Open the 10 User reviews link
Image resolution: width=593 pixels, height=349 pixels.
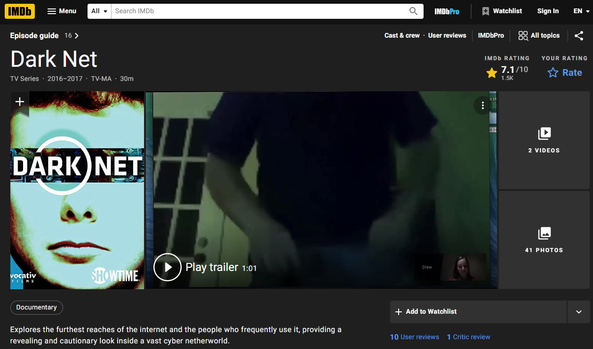[x=415, y=337]
